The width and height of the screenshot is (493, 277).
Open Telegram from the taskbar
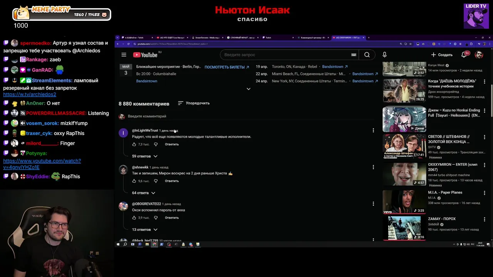pos(191,244)
